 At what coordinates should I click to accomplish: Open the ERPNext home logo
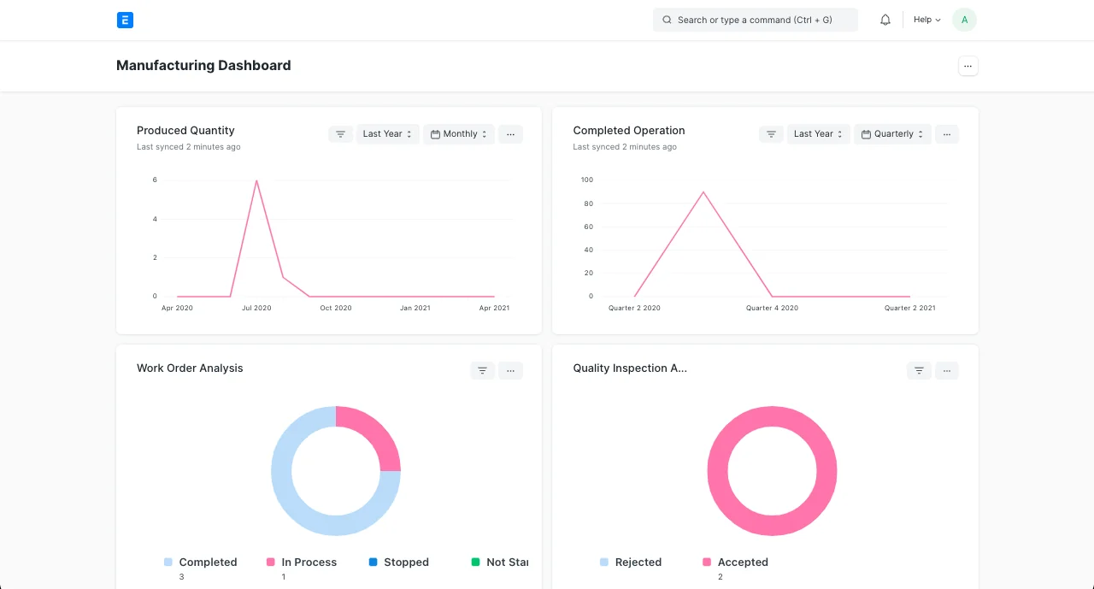tap(125, 20)
